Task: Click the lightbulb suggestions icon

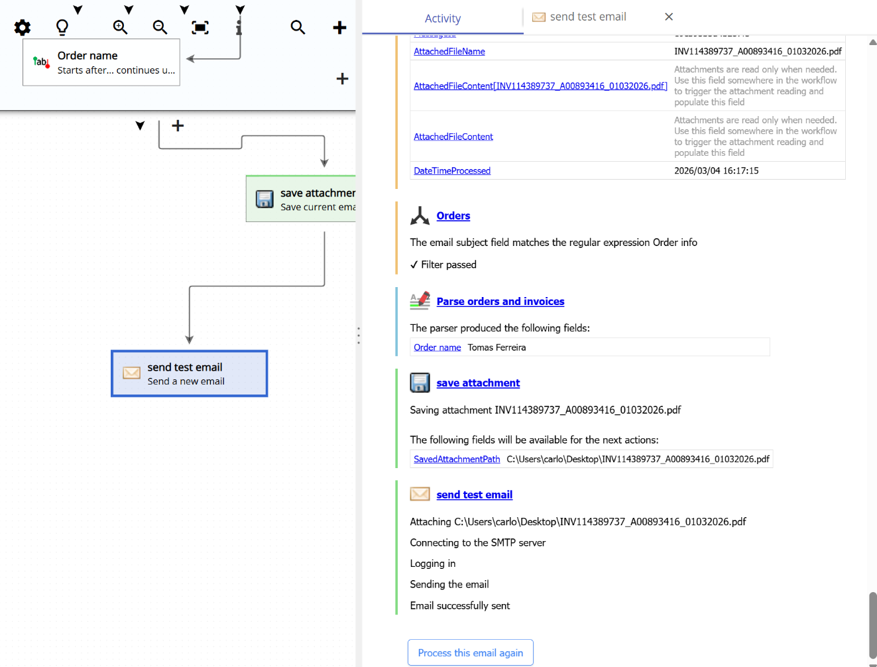Action: (62, 27)
